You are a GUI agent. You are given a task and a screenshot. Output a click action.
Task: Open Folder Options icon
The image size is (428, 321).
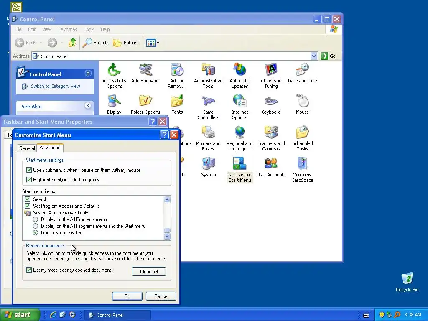click(x=145, y=104)
